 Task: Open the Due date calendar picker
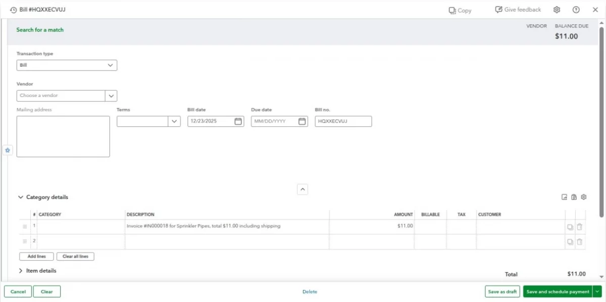click(302, 121)
